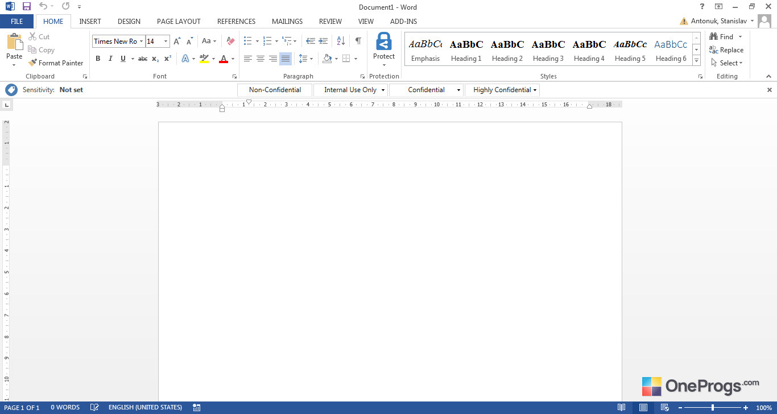This screenshot has width=777, height=414.
Task: Decrease the paragraph indent
Action: pos(310,42)
